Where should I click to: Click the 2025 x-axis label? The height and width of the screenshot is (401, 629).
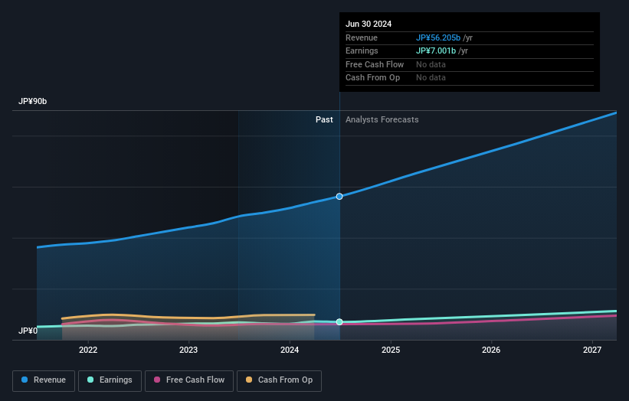click(391, 350)
